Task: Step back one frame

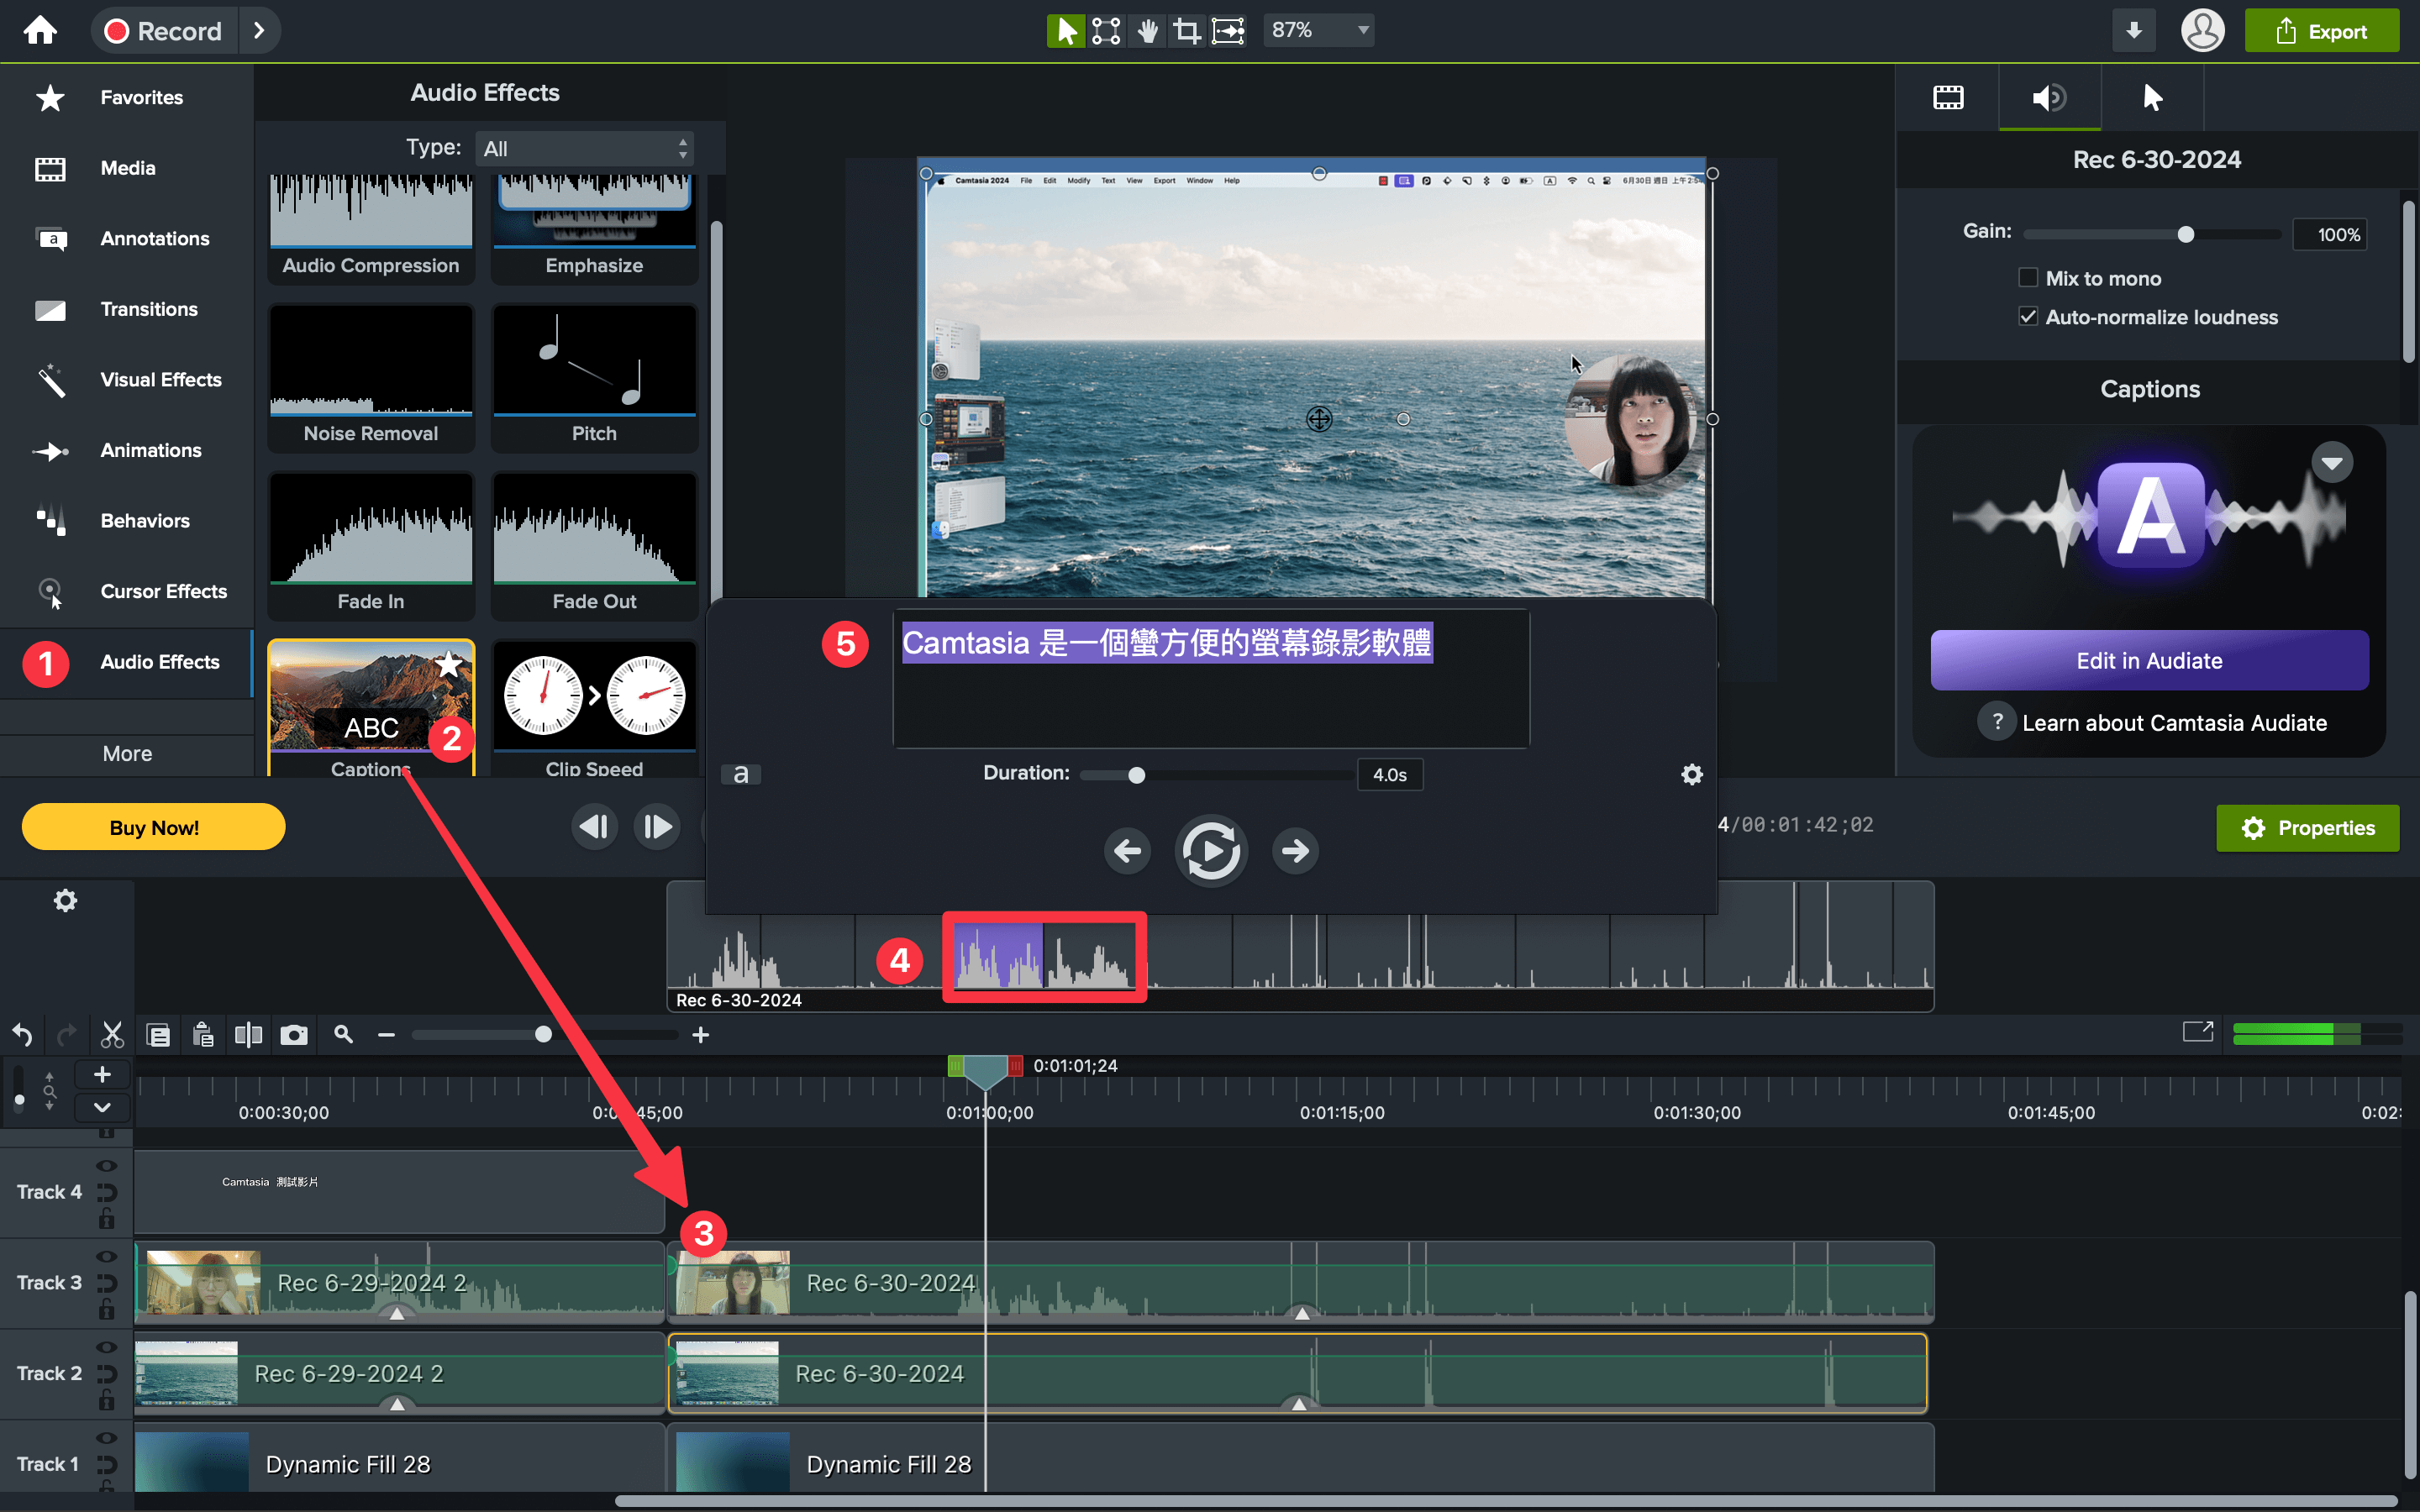Action: pos(595,827)
